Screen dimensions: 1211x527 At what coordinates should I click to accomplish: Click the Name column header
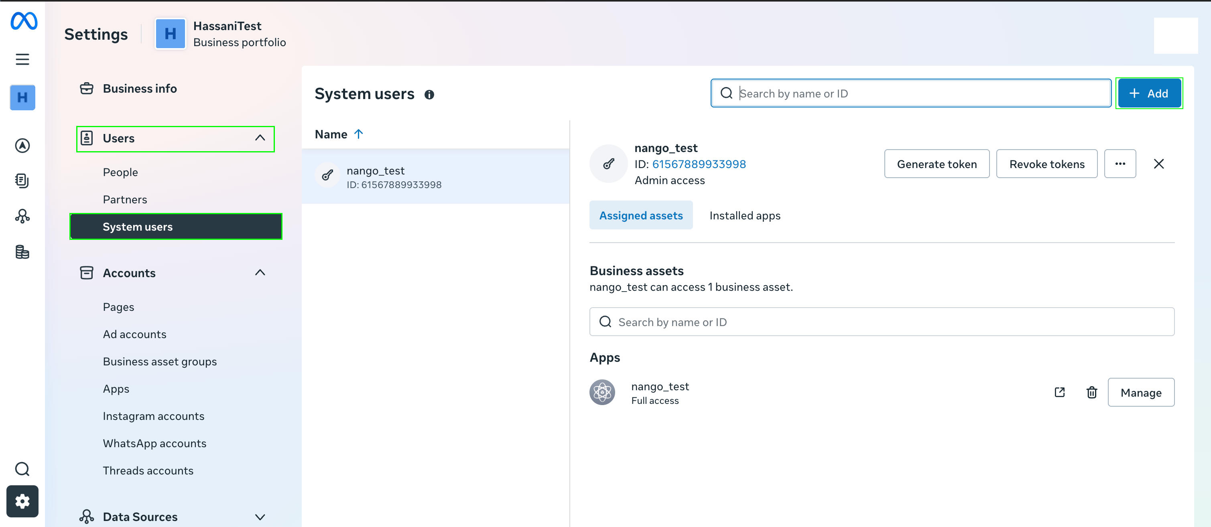pyautogui.click(x=331, y=134)
